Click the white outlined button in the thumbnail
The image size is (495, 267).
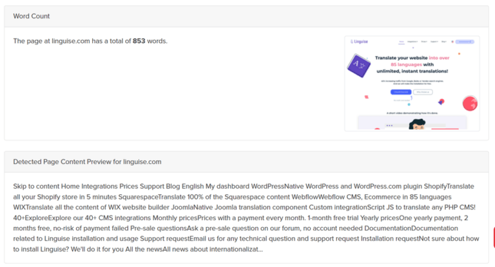pyautogui.click(x=423, y=92)
